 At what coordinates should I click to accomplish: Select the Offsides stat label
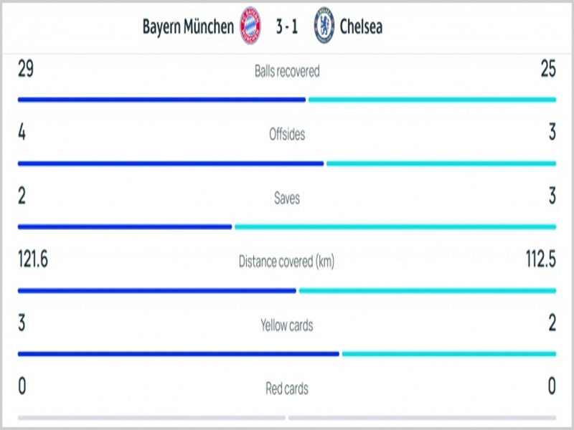coord(287,134)
